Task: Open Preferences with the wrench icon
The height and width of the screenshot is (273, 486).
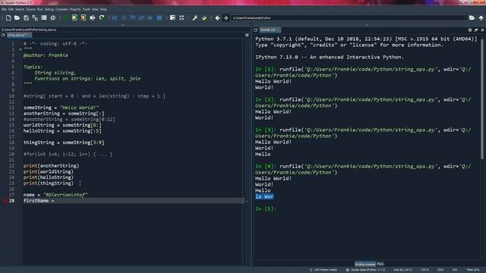Action: pos(195,18)
